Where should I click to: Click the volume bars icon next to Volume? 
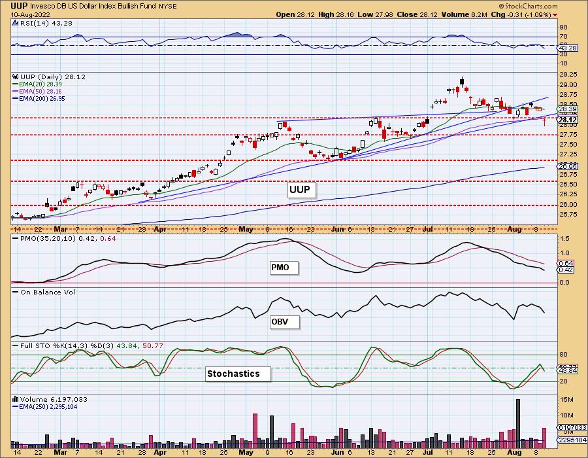point(16,399)
